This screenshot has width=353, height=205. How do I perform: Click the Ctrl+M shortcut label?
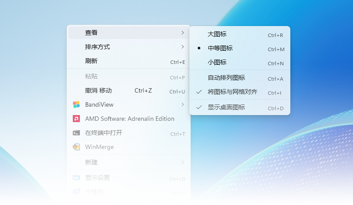point(276,49)
